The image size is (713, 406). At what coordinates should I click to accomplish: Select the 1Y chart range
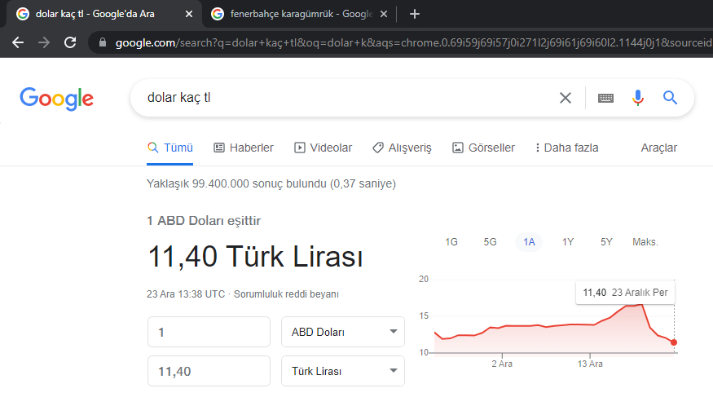[567, 242]
